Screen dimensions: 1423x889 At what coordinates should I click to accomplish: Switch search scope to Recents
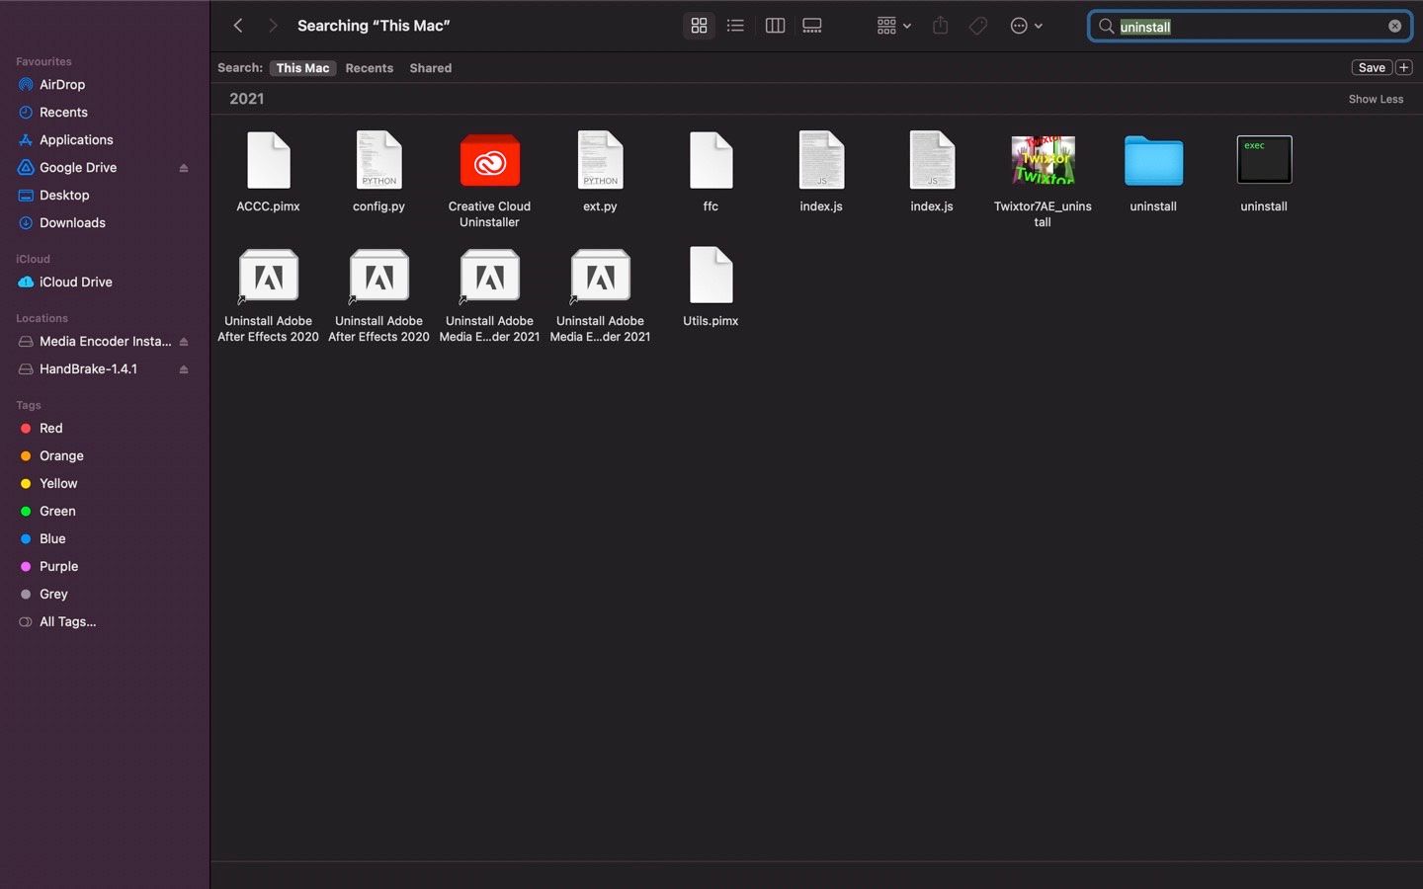tap(369, 67)
